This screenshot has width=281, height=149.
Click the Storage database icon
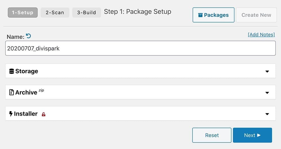tap(12, 71)
